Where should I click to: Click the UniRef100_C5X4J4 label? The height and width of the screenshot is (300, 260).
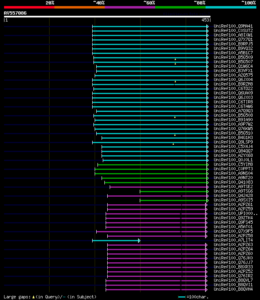(x=233, y=146)
